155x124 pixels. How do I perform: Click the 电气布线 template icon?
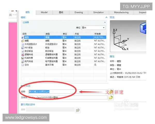click(23, 61)
